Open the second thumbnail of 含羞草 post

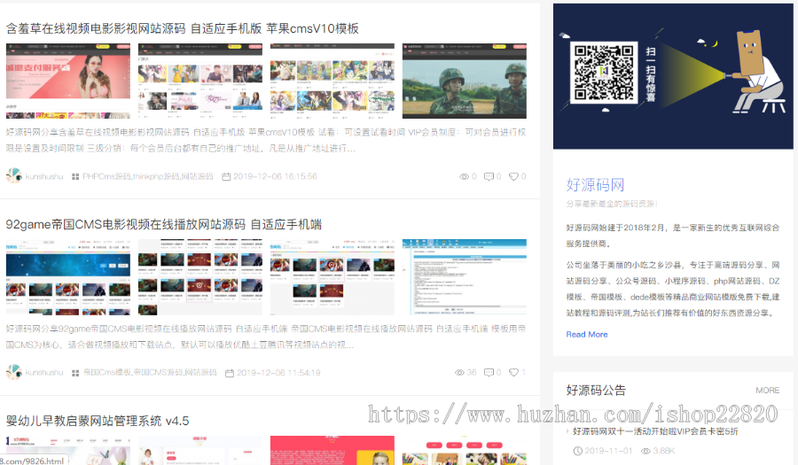(x=200, y=81)
